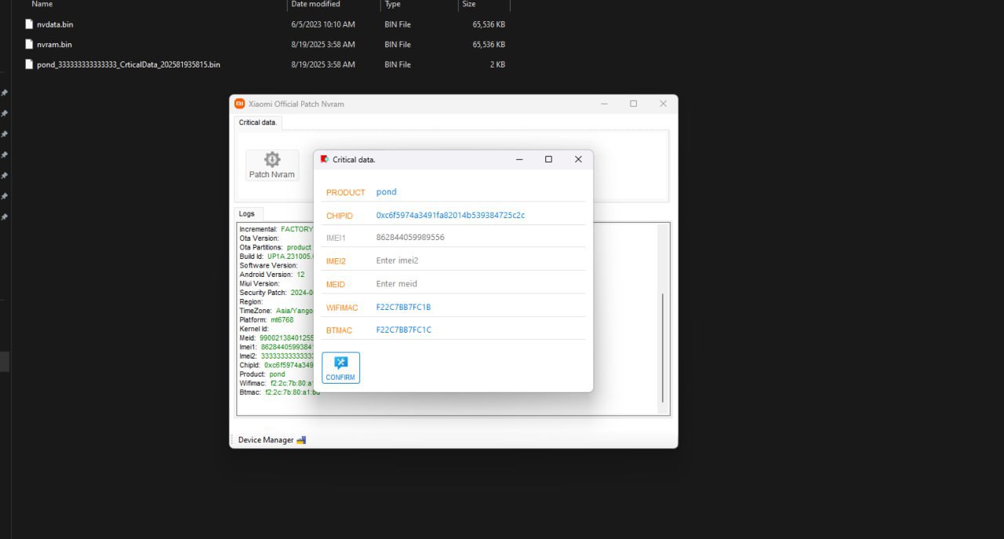The image size is (1004, 539).
Task: Click the Build Id log line
Action: (276, 257)
